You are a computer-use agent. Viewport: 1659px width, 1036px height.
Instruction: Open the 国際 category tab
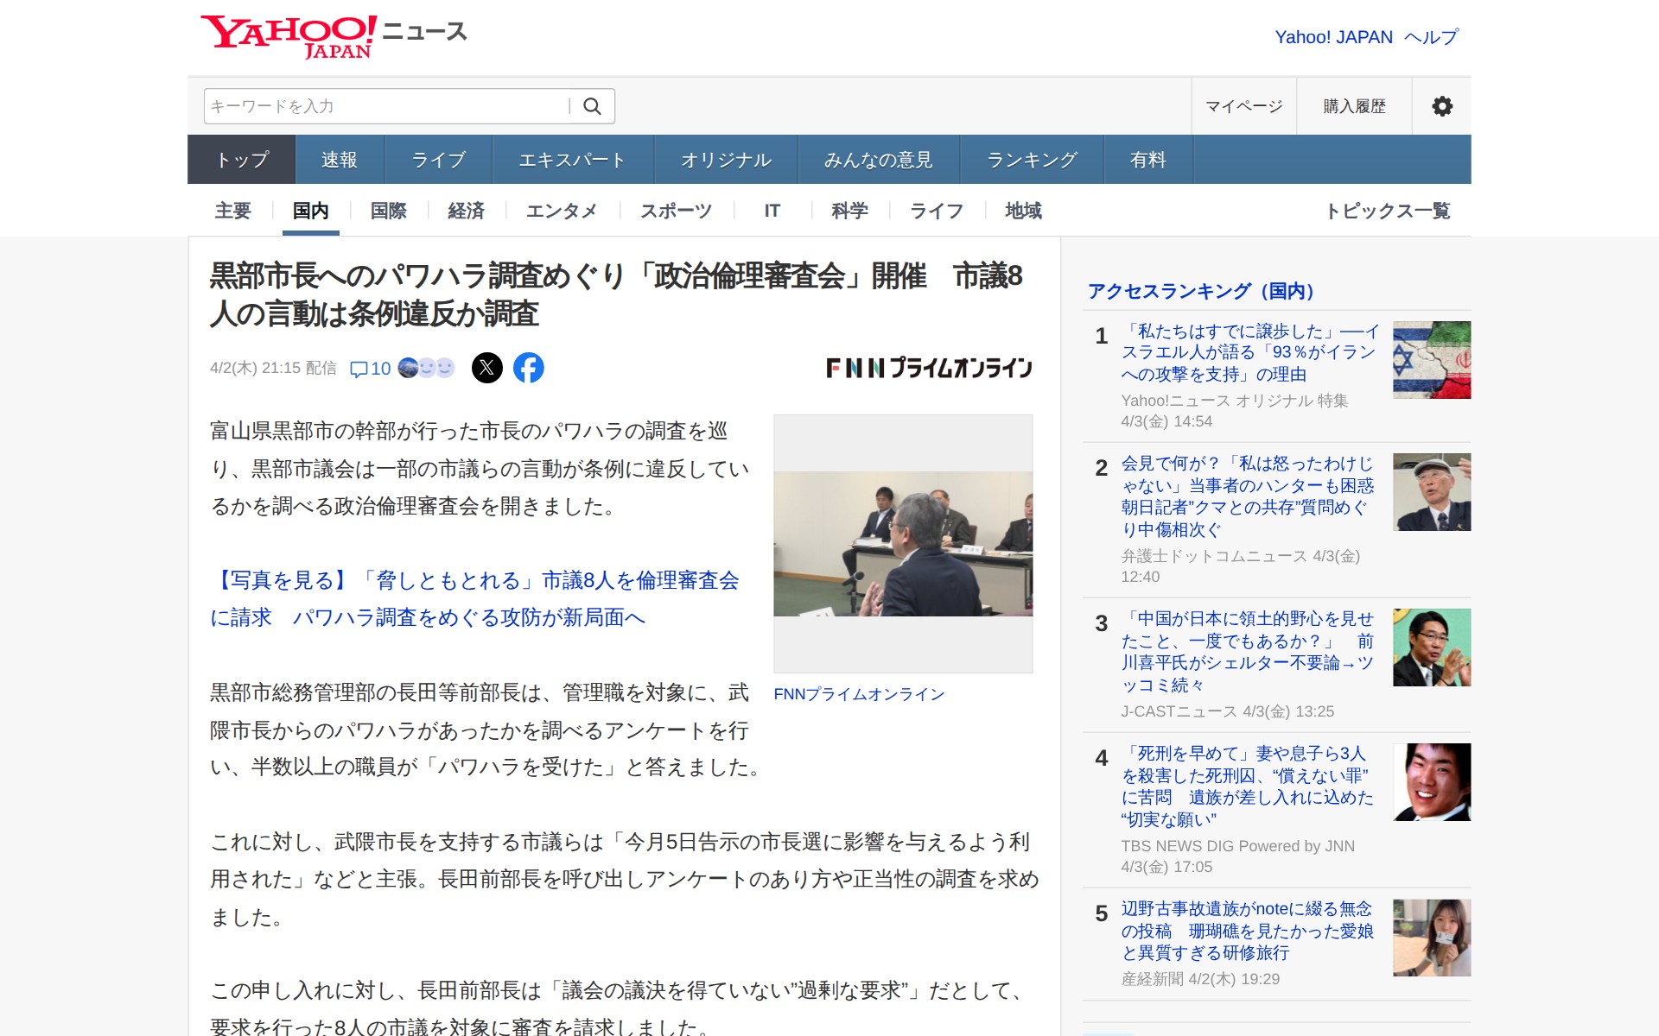tap(388, 211)
